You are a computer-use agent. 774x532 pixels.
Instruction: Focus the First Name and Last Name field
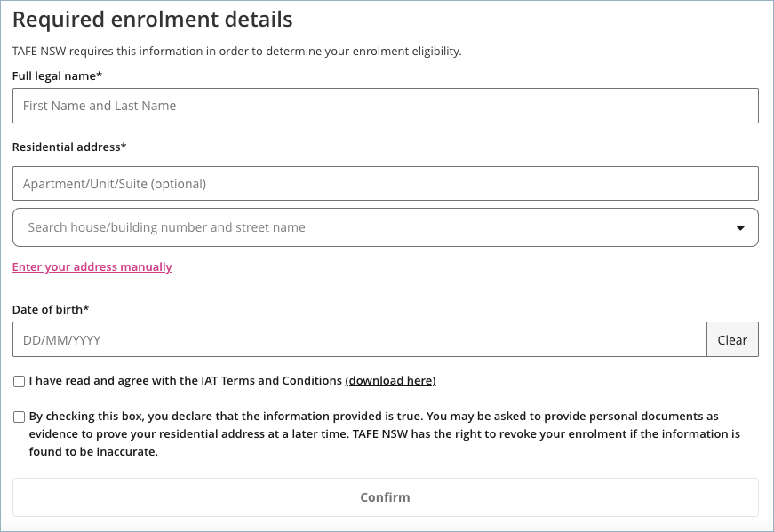pyautogui.click(x=385, y=106)
